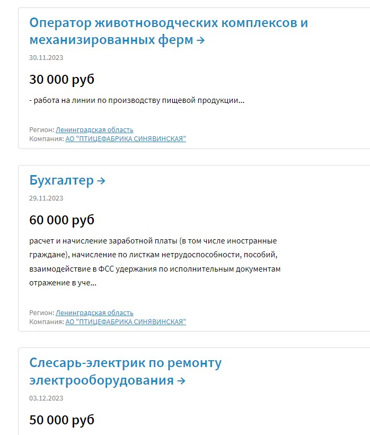Open the "Слесарь-электрик по ремонту" vacancy title
This screenshot has width=370, height=435.
125,371
